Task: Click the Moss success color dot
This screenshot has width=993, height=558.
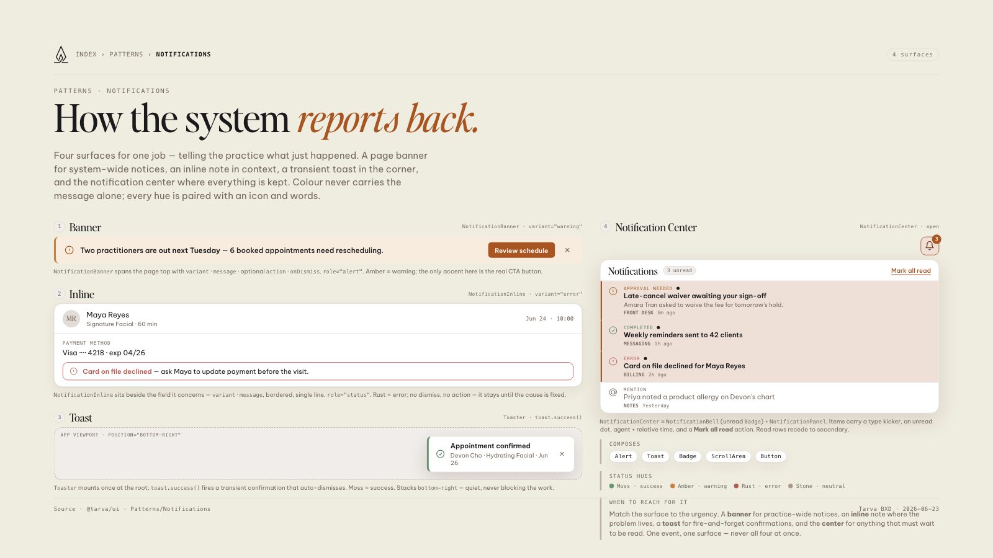Action: click(x=612, y=486)
